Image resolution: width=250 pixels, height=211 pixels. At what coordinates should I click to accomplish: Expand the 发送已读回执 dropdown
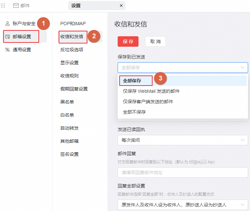pyautogui.click(x=183, y=140)
